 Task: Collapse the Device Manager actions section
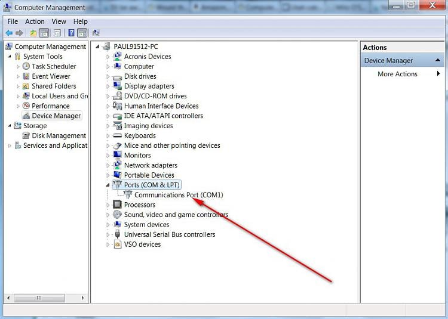click(x=437, y=60)
